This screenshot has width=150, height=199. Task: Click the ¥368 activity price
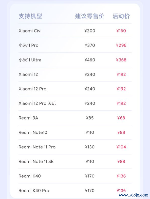[x=121, y=60]
